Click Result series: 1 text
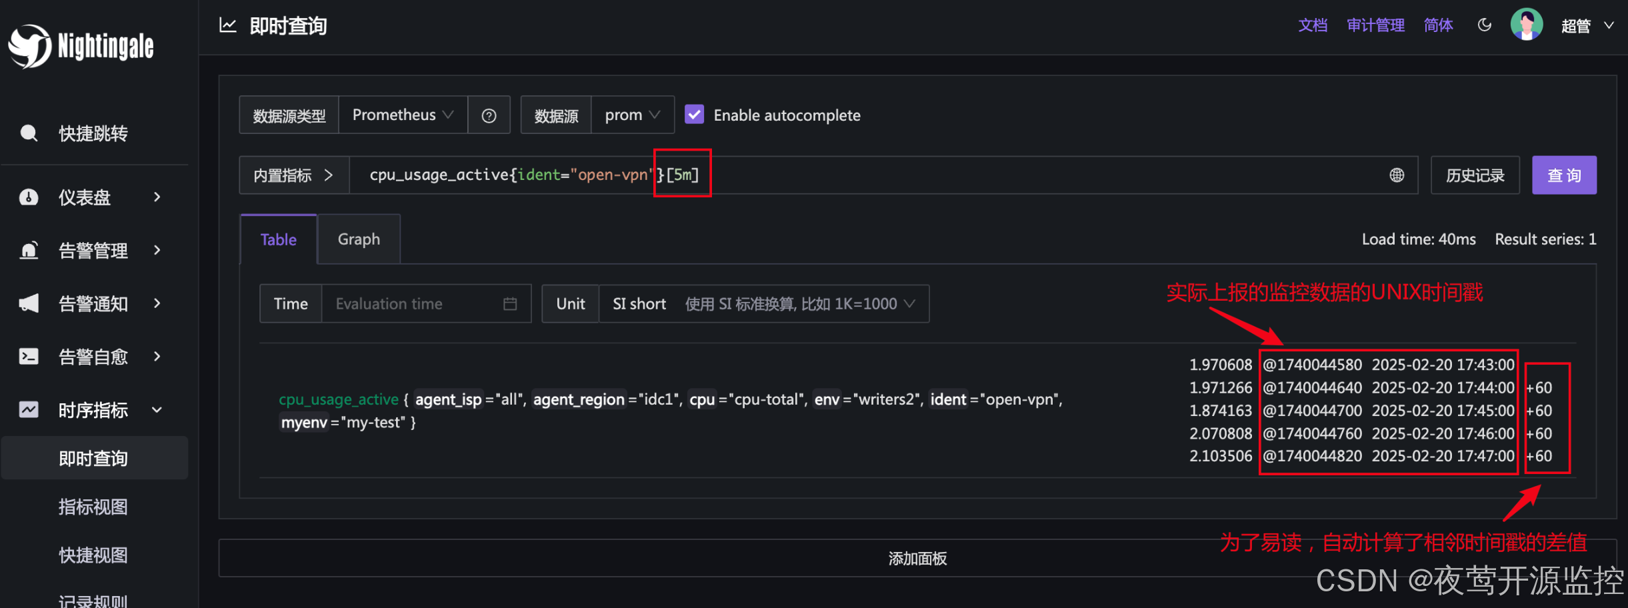The image size is (1628, 608). pyautogui.click(x=1545, y=239)
